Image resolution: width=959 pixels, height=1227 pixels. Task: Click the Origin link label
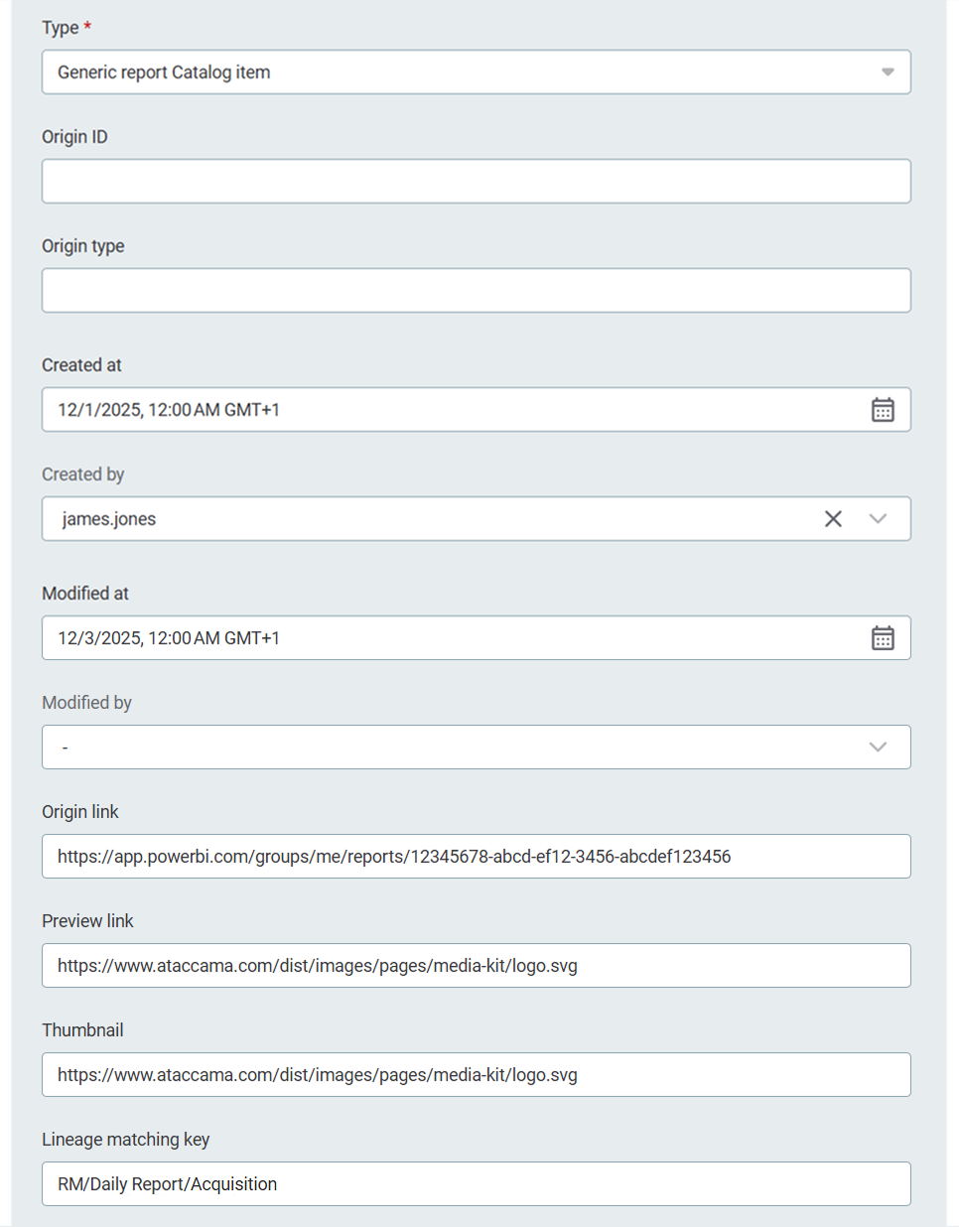coord(79,812)
